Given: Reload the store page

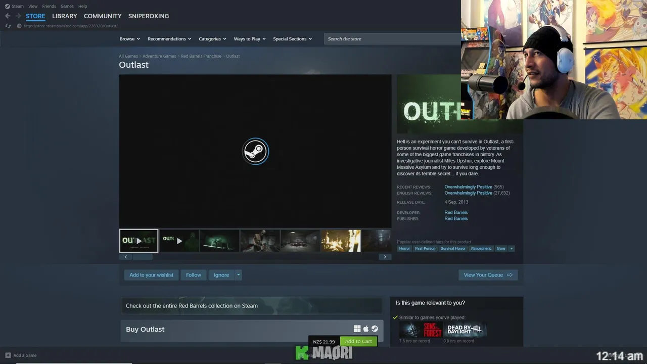Looking at the screenshot, I should (x=8, y=26).
